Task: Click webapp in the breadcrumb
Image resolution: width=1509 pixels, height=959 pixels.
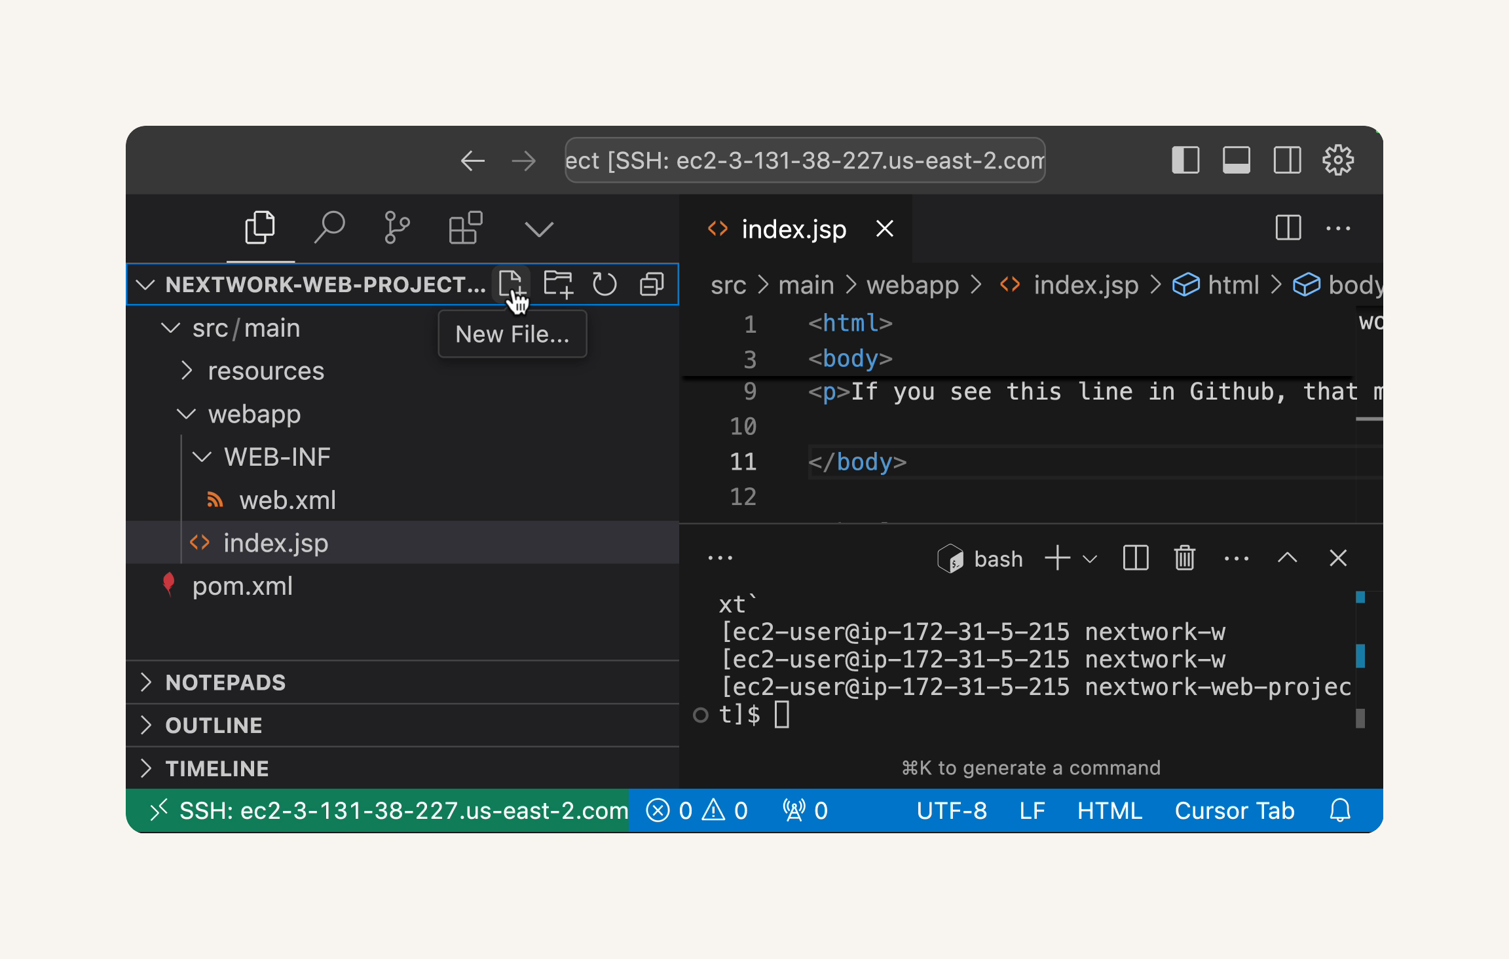Action: pos(912,285)
